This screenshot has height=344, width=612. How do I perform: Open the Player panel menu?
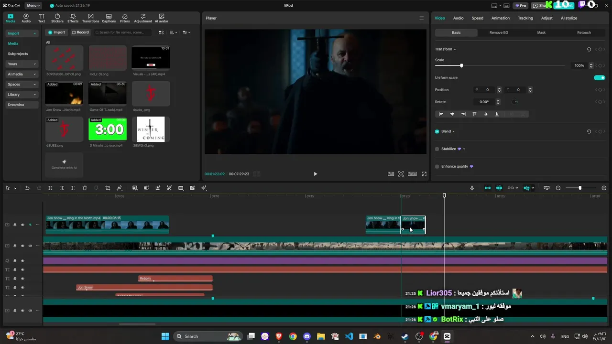(x=421, y=18)
